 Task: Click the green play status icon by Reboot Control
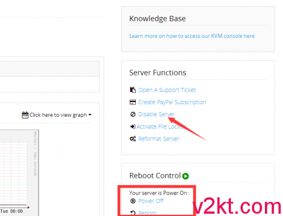pos(186,176)
